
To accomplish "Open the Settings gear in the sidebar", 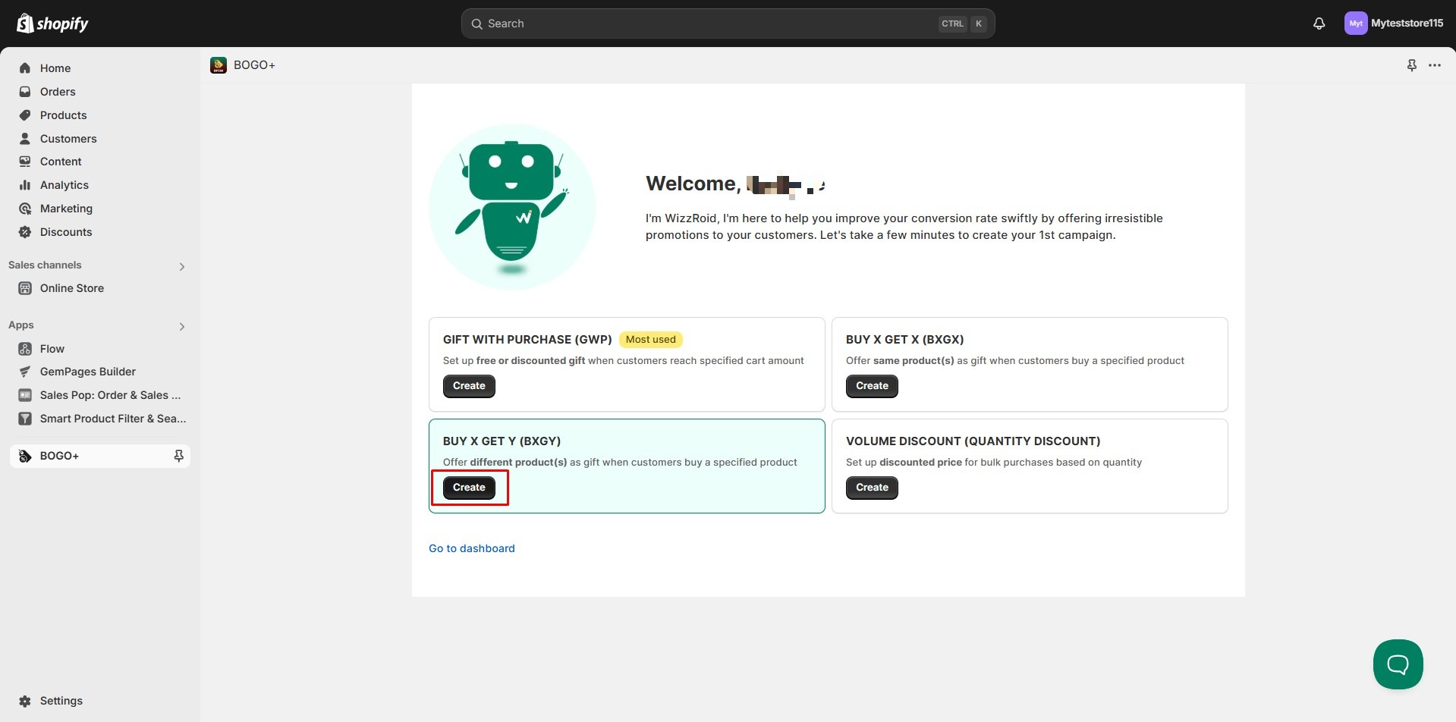I will click(25, 701).
